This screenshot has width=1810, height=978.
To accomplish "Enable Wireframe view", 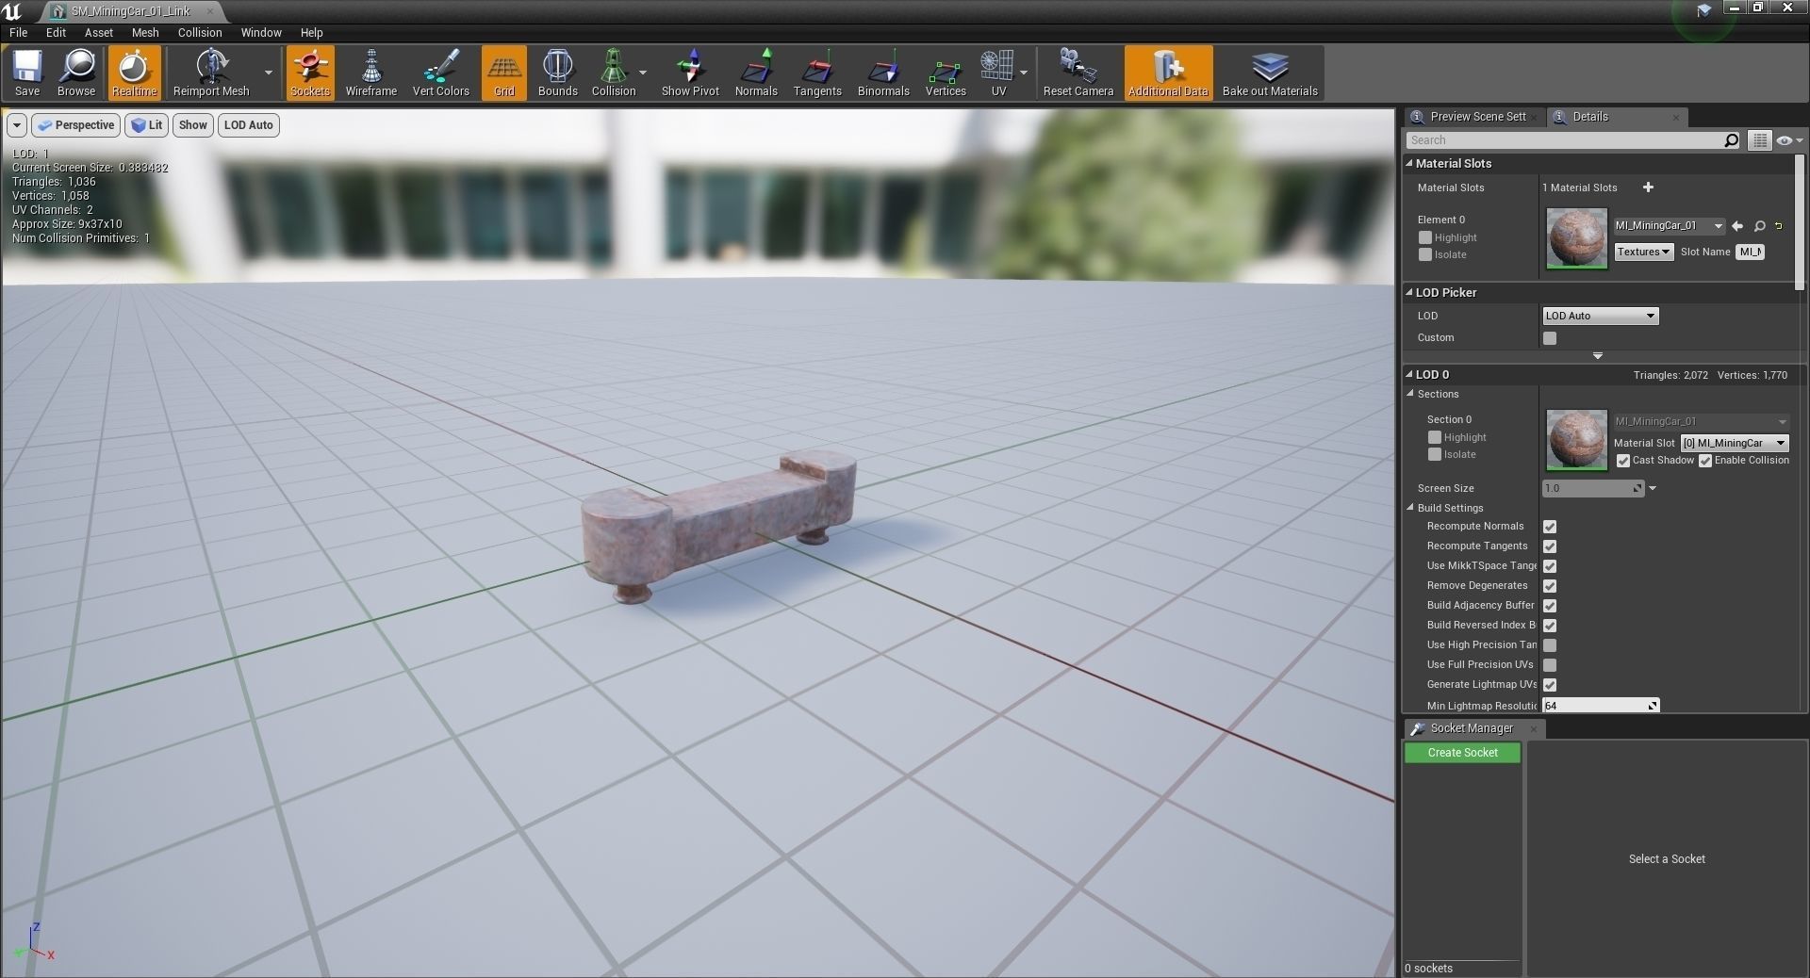I will coord(371,73).
